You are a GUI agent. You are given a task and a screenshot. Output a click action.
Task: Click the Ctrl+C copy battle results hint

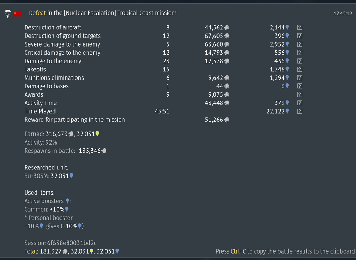[x=285, y=251]
